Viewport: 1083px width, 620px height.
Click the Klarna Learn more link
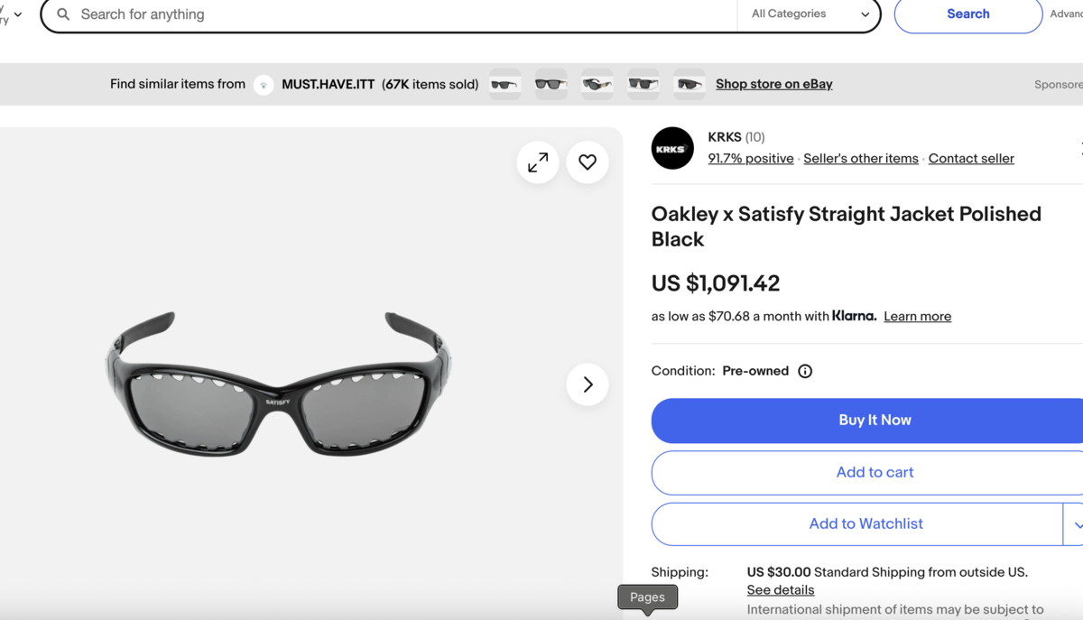click(917, 317)
